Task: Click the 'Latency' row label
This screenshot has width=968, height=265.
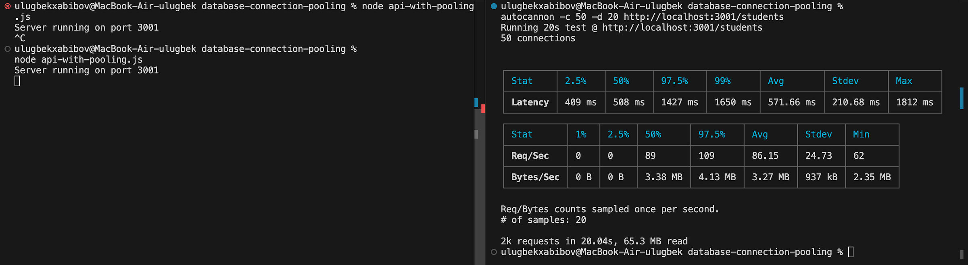Action: [x=530, y=102]
